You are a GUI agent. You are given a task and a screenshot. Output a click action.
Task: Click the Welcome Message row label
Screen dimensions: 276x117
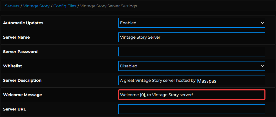[23, 95]
